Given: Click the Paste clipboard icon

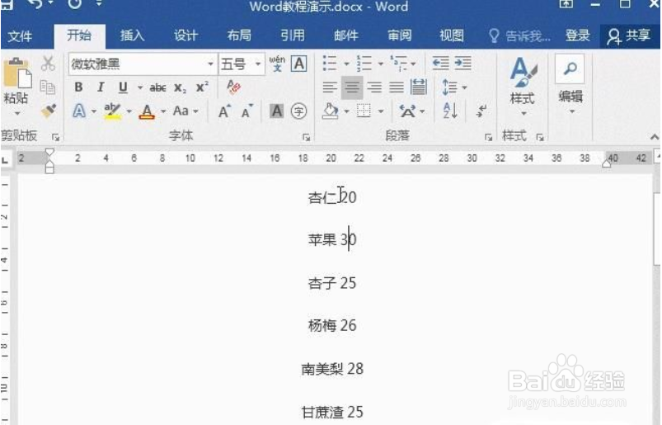Looking at the screenshot, I should (x=17, y=74).
